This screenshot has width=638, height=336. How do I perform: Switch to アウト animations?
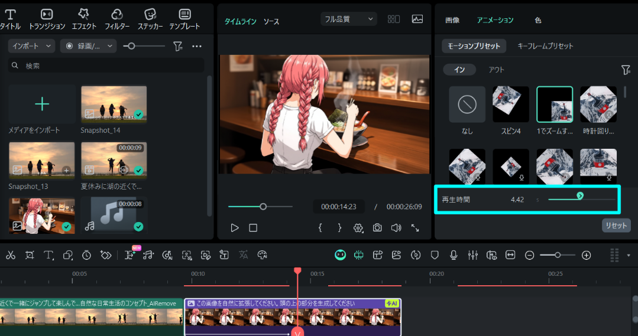(496, 70)
